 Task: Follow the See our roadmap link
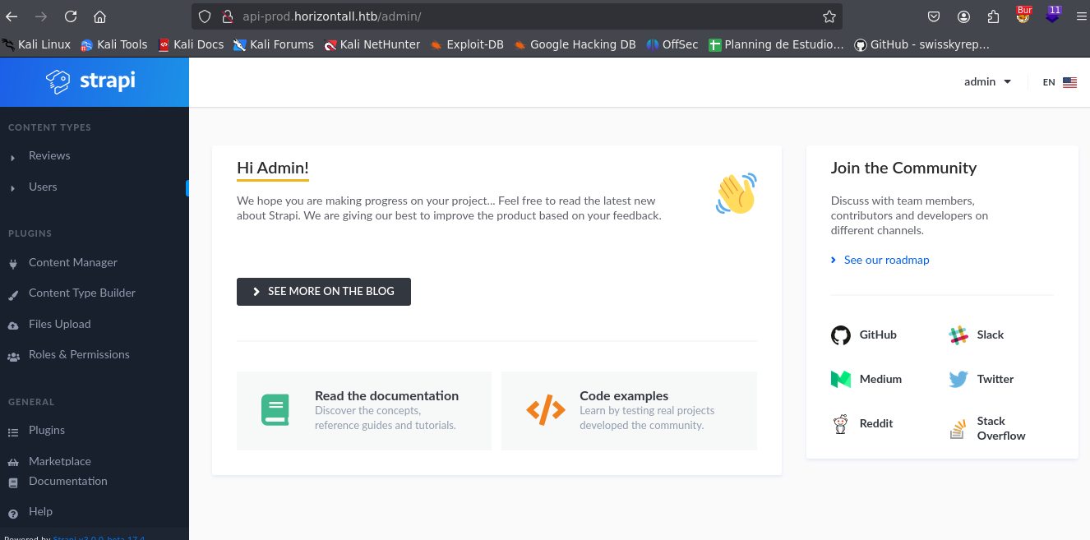pos(886,261)
